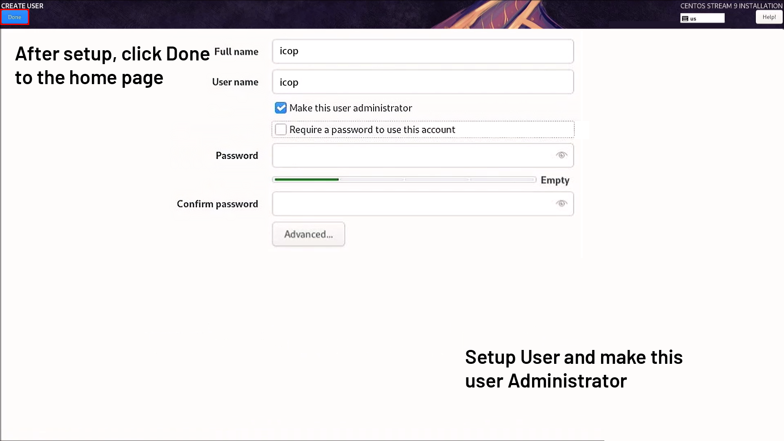Screen dimensions: 784x441
Task: Click the 'Full name' field label
Action: click(x=236, y=52)
